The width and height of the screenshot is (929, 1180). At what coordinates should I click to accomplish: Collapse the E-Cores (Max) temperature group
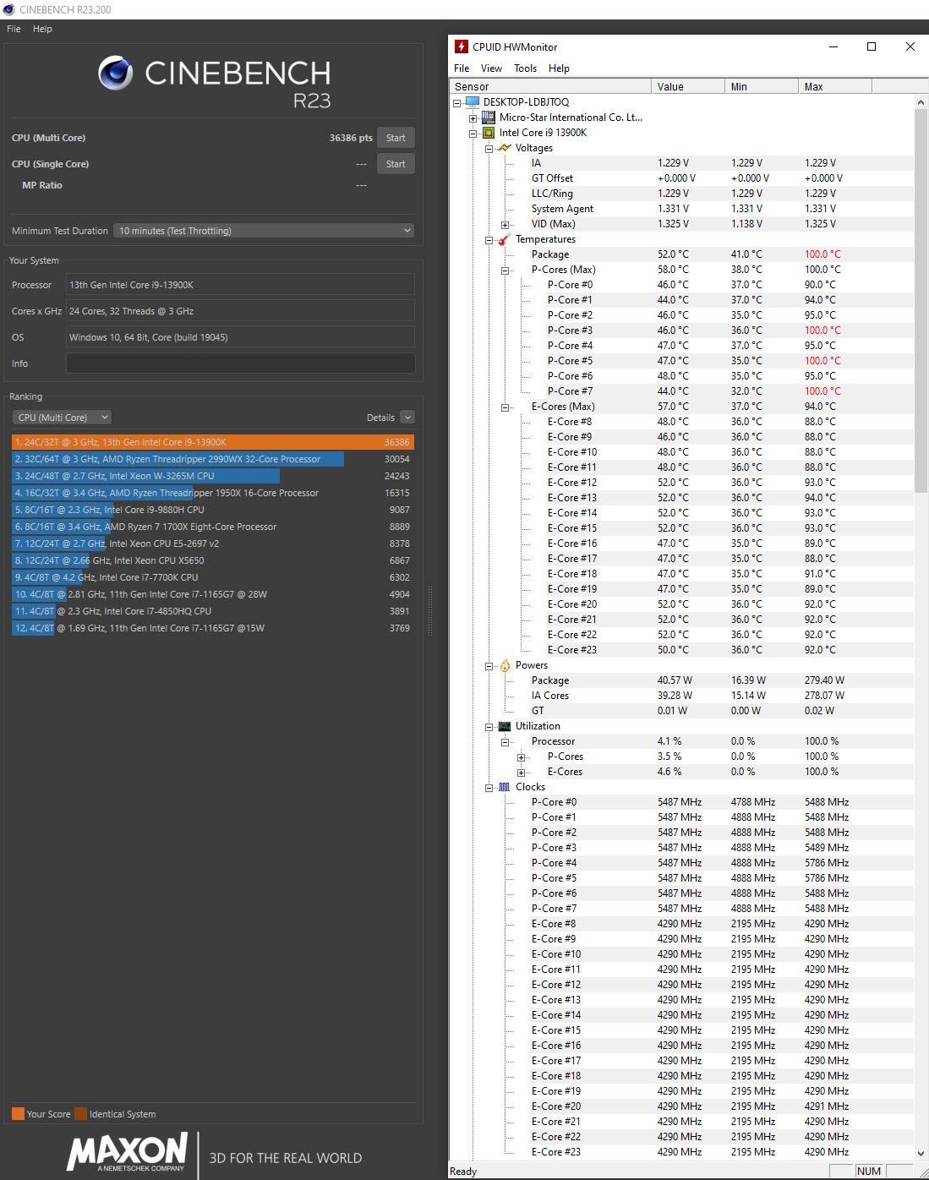505,407
